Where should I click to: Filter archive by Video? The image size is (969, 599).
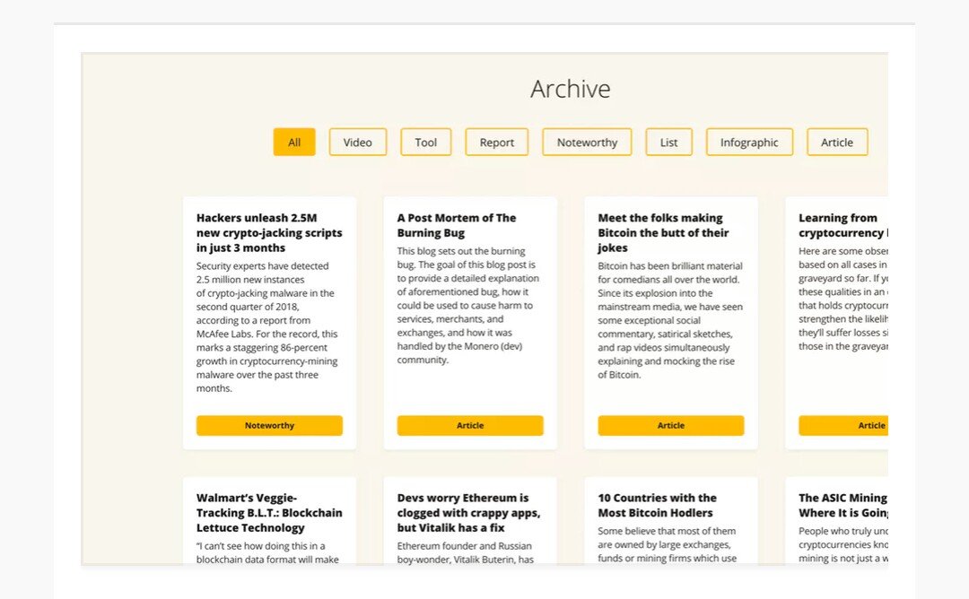(358, 142)
